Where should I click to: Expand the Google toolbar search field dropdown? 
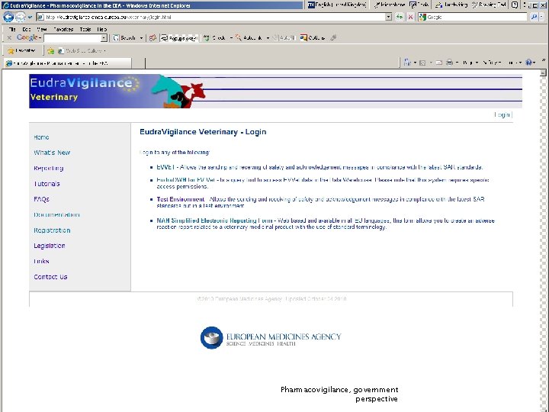coord(104,38)
